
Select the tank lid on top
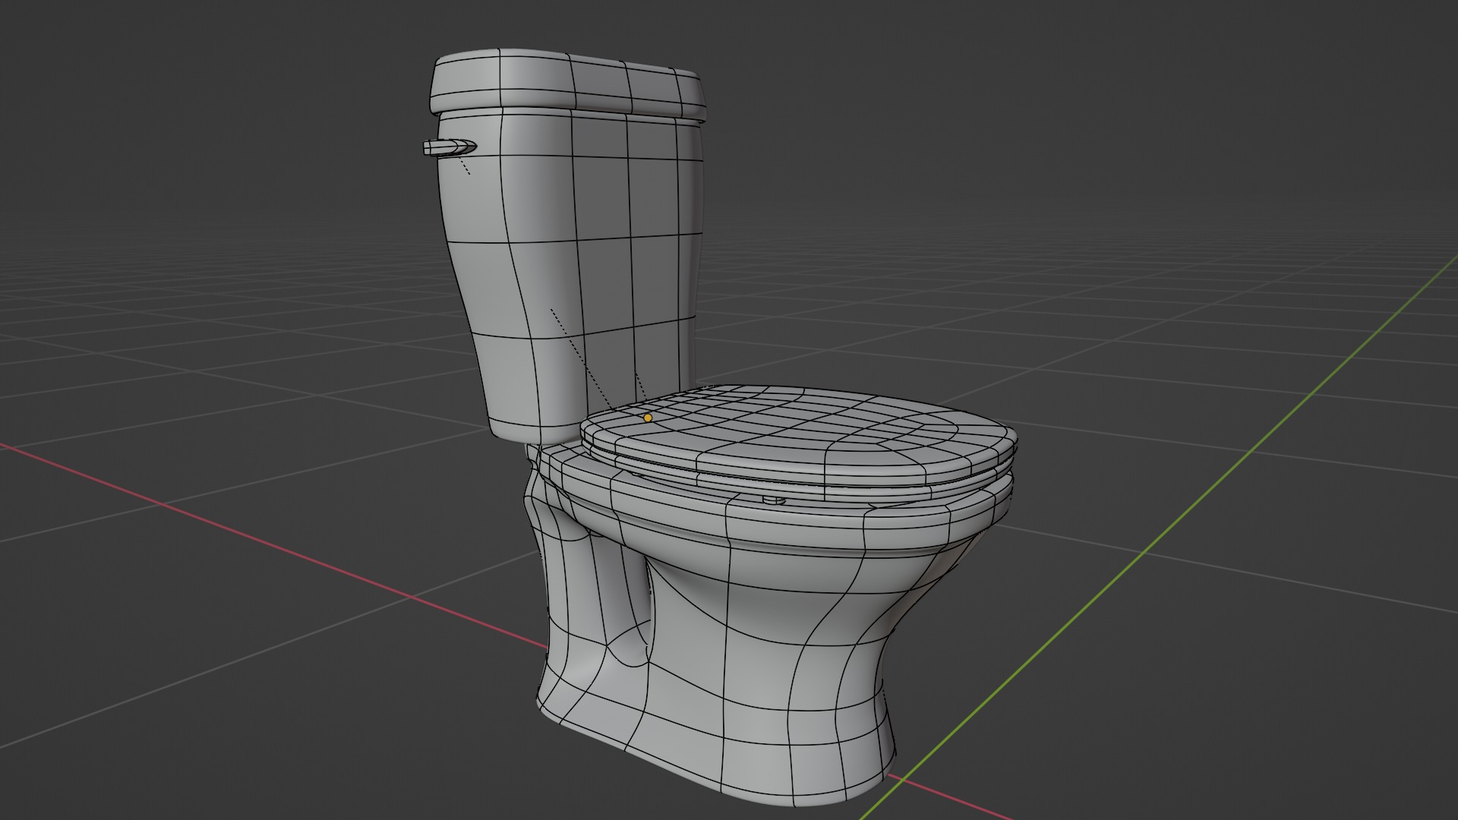[x=568, y=85]
